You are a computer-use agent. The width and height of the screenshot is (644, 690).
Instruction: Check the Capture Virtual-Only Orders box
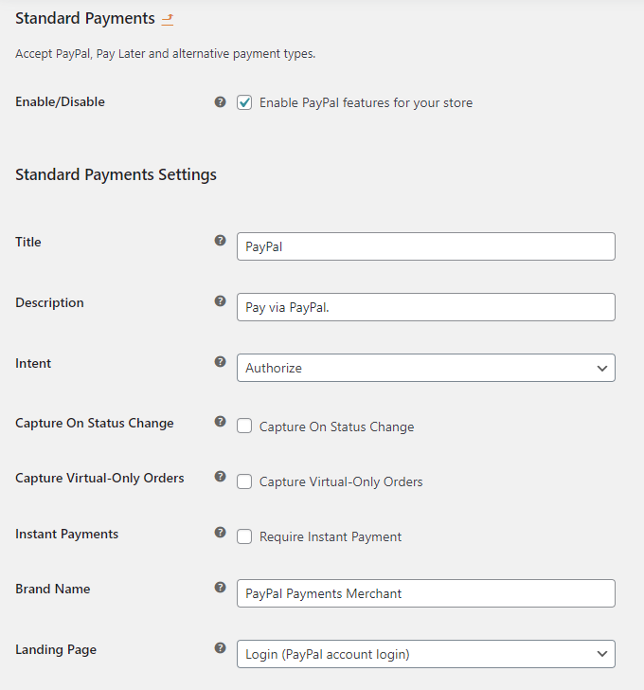tap(244, 481)
